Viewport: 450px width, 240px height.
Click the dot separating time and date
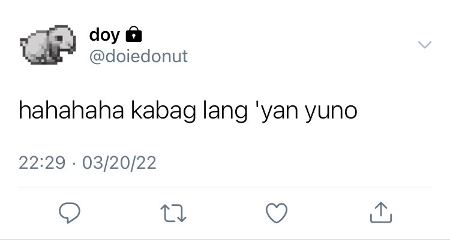coord(74,163)
